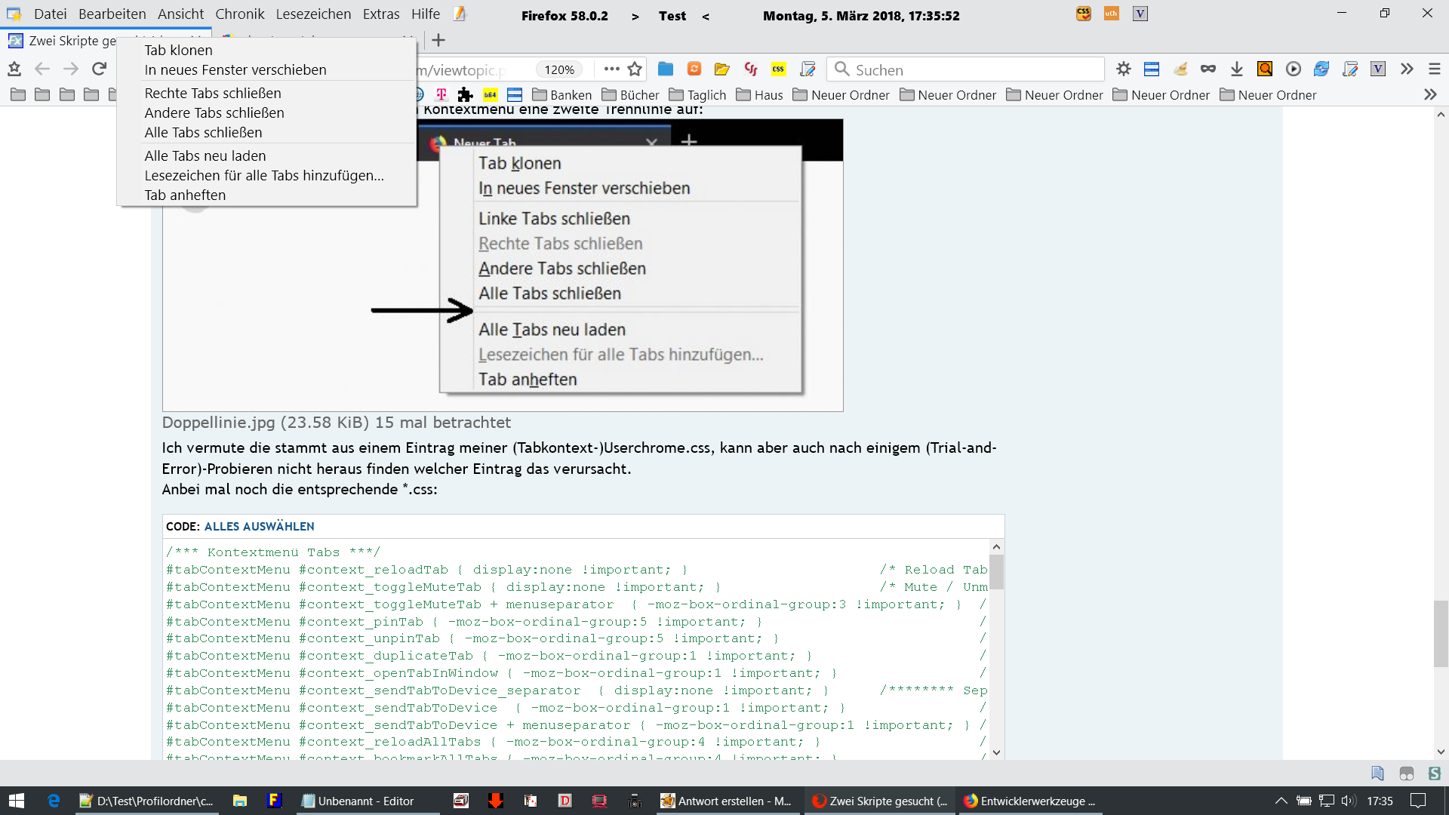Click the puzzle piece add-ons bookmark icon
The width and height of the screenshot is (1449, 815).
tap(465, 95)
